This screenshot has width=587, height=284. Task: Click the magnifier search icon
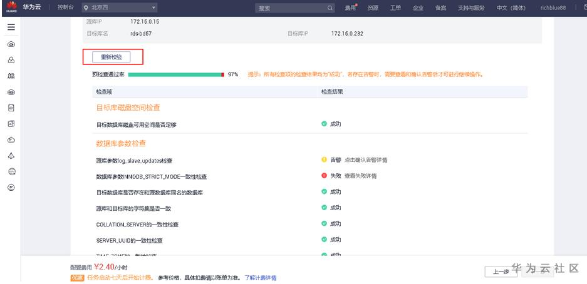pos(330,8)
